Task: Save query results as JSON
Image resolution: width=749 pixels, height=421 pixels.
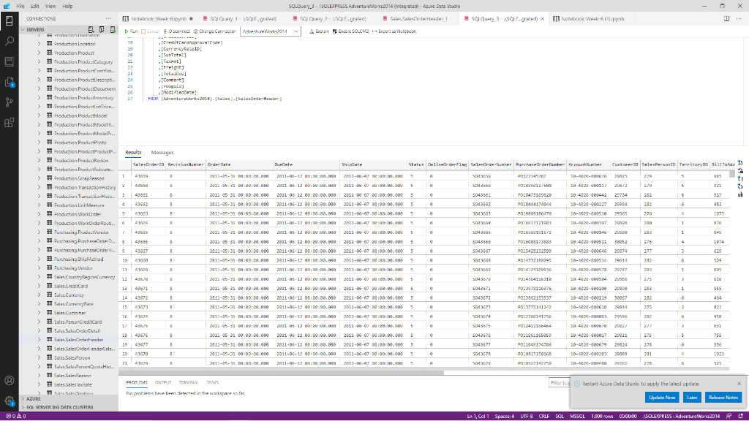Action: pos(740,179)
